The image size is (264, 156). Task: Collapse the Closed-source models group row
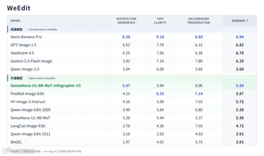(132, 29)
